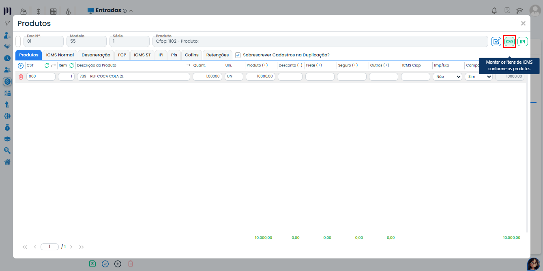Screen dimensions: 543x271
Task: Go to the last page of results
Action: click(82, 247)
